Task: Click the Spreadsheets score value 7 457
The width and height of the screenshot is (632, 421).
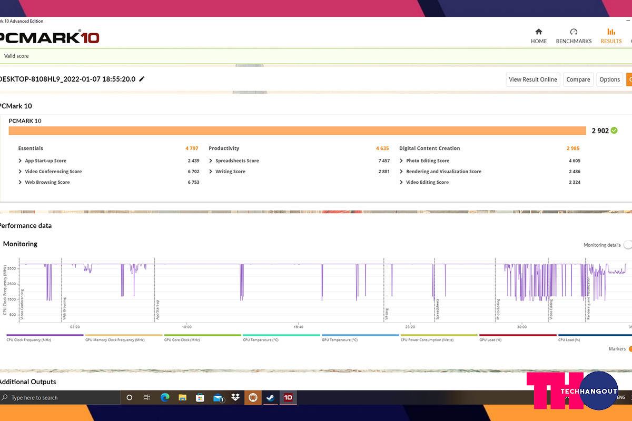Action: pyautogui.click(x=384, y=161)
